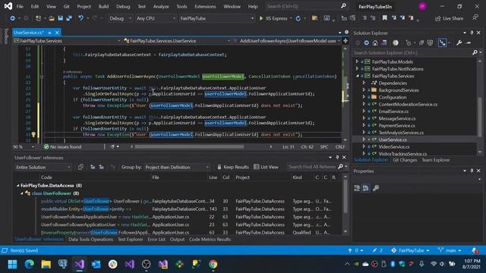The image size is (486, 273).
Task: Click the Property Pages wrench icon in the Properties panel
Action: point(376,188)
